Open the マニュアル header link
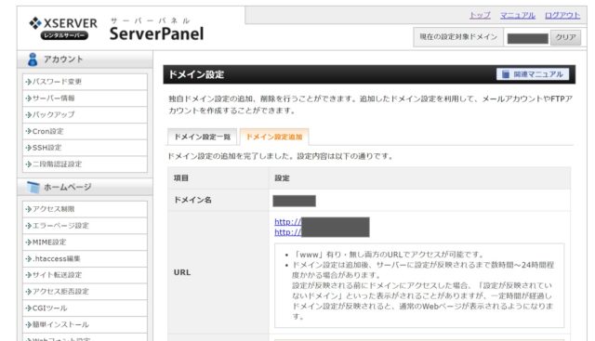Viewport: 595px width, 341px height. pos(518,15)
